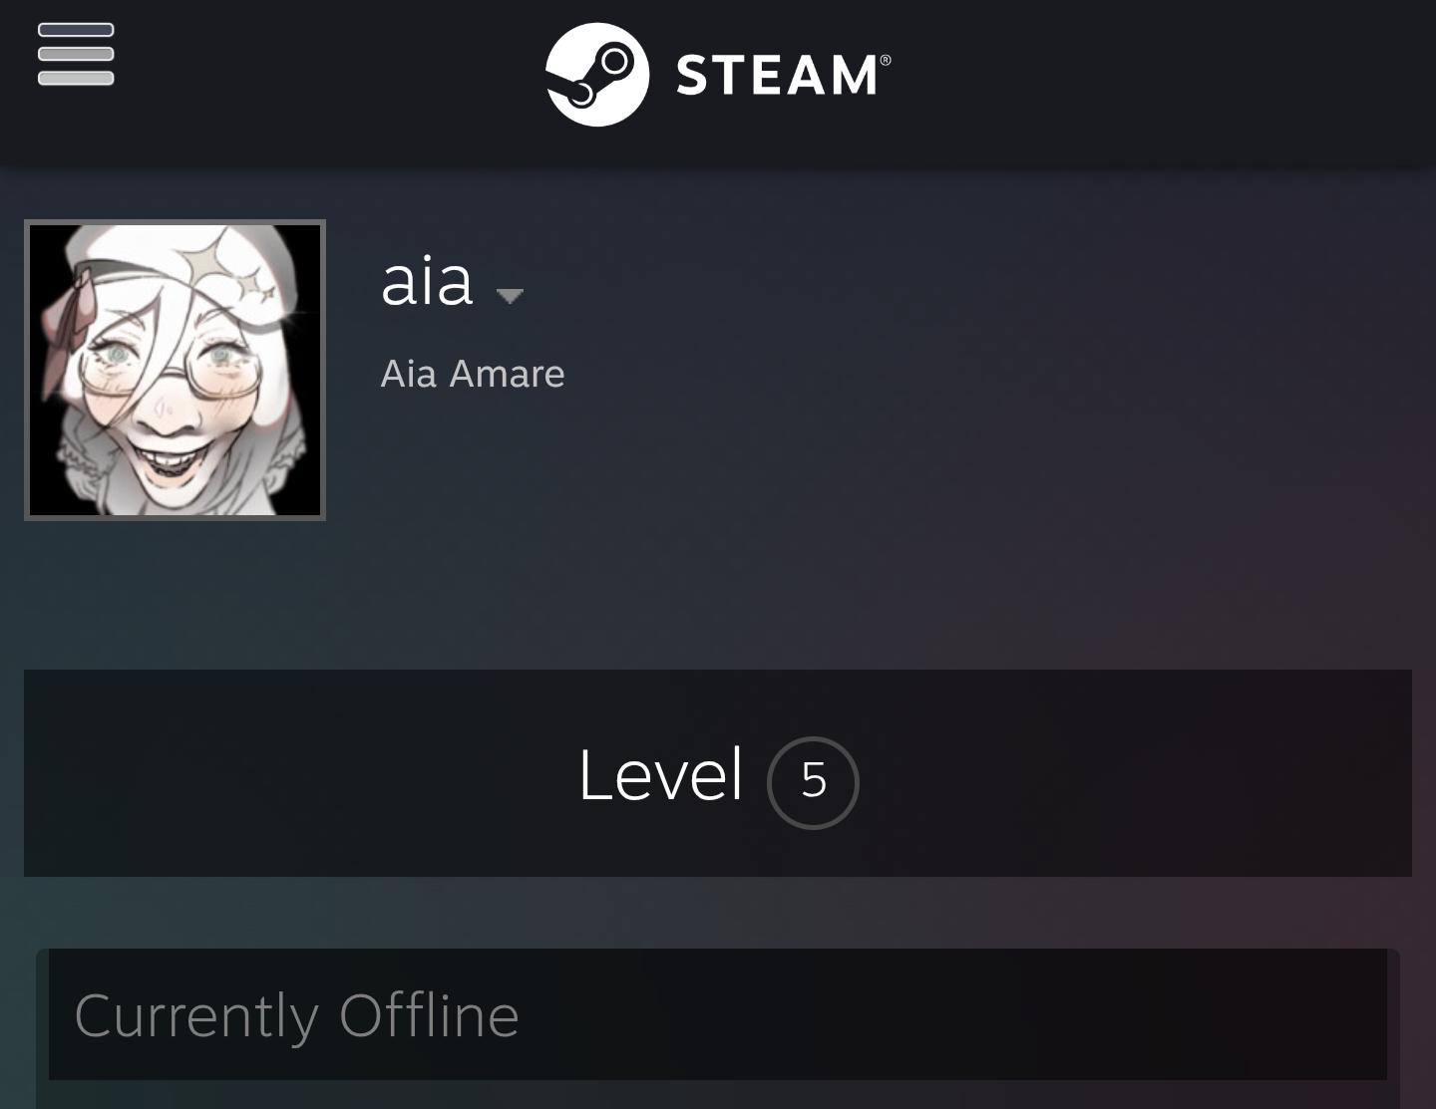Screen dimensions: 1436x1109
Task: Open the dark Level badge panel
Action: point(718,773)
